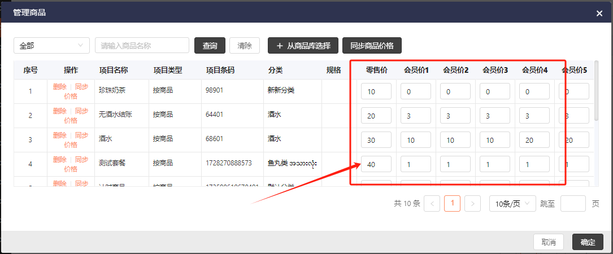Go to next page arrow
Image resolution: width=613 pixels, height=254 pixels.
pyautogui.click(x=472, y=203)
